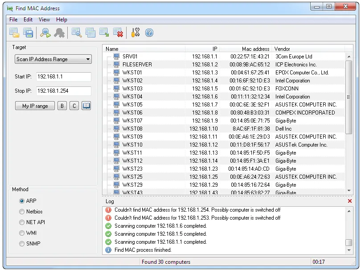The width and height of the screenshot is (361, 270).
Task: Select the Netbios scan method
Action: 22,212
